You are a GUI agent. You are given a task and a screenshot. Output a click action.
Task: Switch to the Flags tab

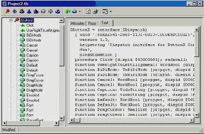click(x=92, y=23)
